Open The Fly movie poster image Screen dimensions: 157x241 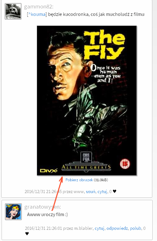[87, 101]
